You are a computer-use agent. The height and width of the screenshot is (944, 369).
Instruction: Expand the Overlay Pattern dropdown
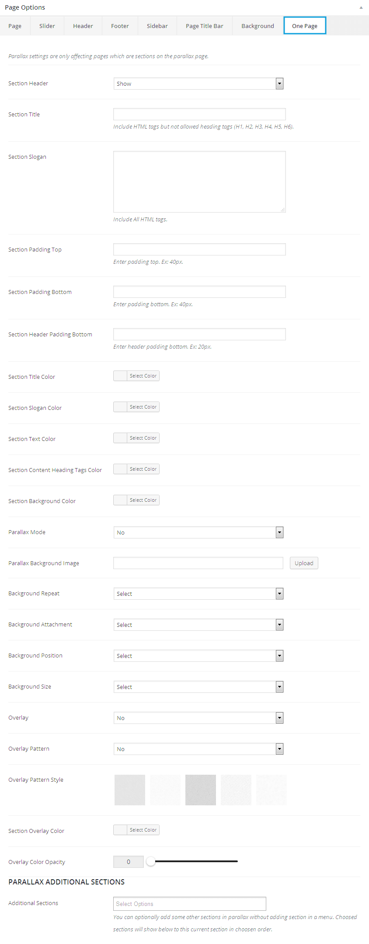pyautogui.click(x=198, y=749)
